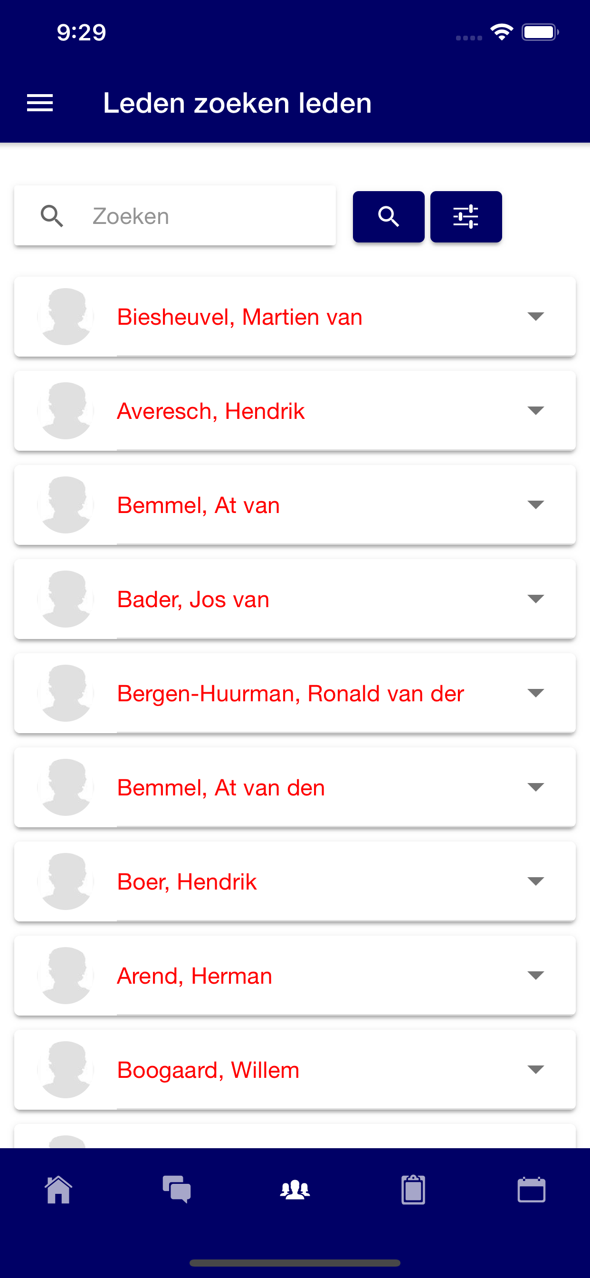Open the filter settings sliders button
Viewport: 590px width, 1278px height.
(x=466, y=217)
